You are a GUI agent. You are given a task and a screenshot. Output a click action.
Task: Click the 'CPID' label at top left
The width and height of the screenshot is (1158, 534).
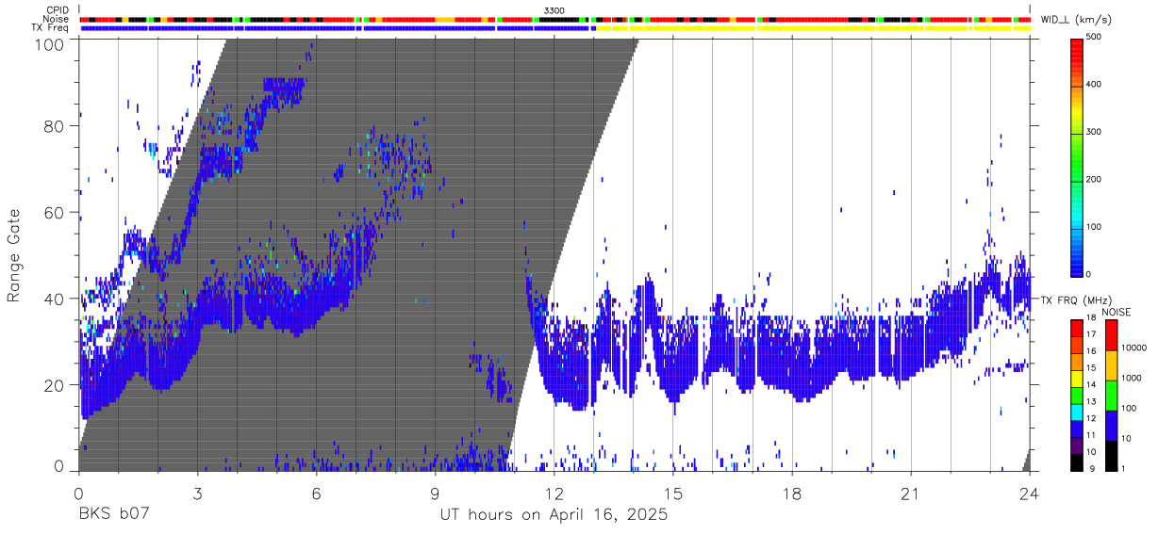click(x=58, y=10)
